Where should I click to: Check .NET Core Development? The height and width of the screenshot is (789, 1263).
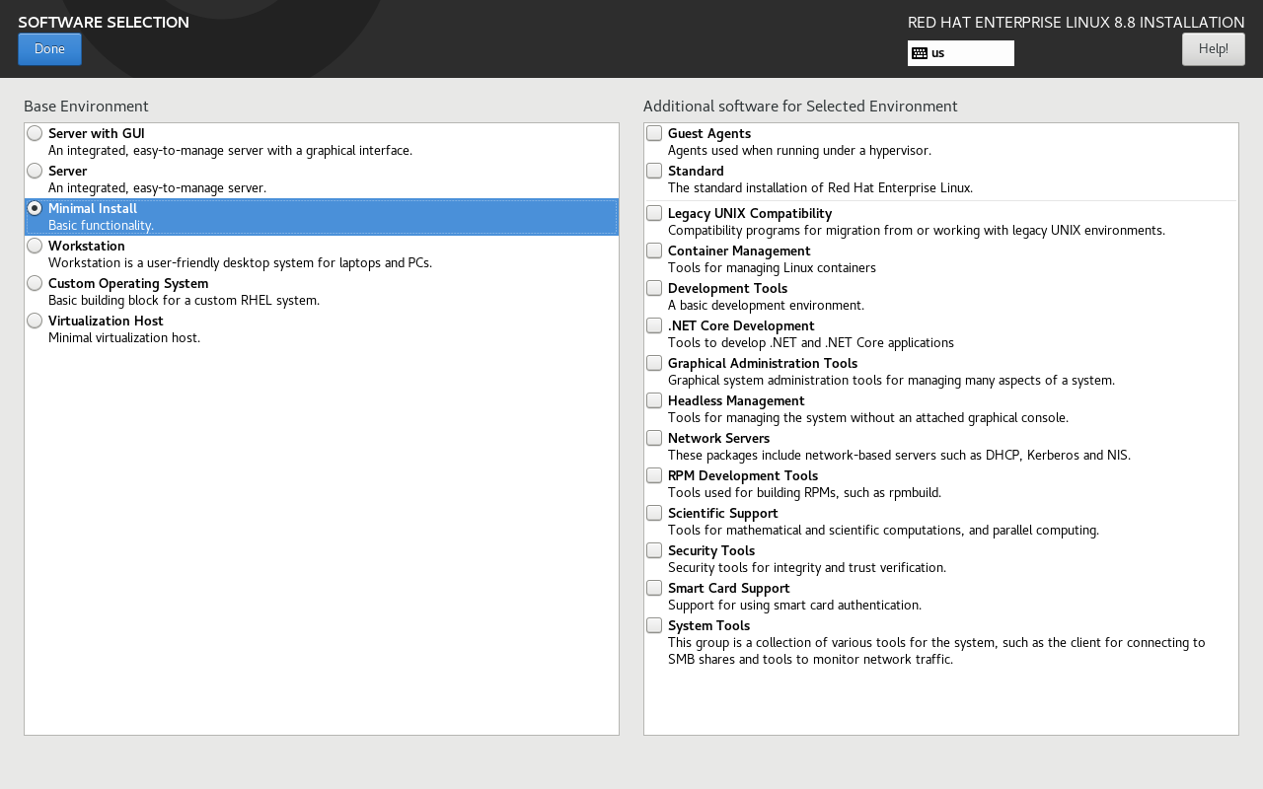tap(654, 325)
